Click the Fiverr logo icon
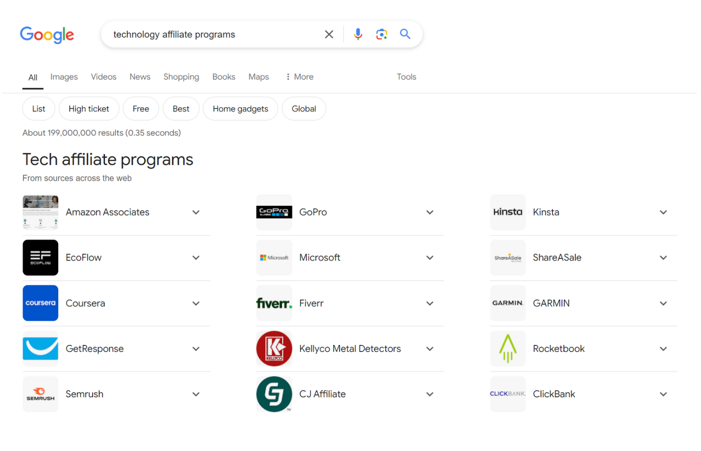The width and height of the screenshot is (701, 451). point(274,303)
